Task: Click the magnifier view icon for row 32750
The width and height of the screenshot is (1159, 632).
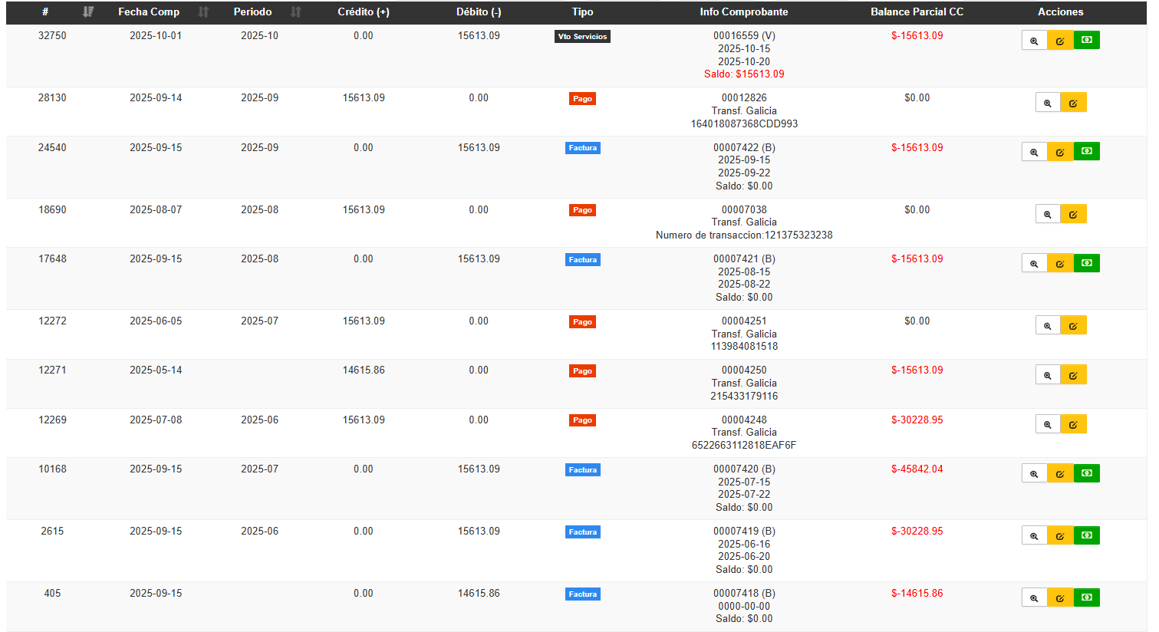Action: [x=1034, y=41]
